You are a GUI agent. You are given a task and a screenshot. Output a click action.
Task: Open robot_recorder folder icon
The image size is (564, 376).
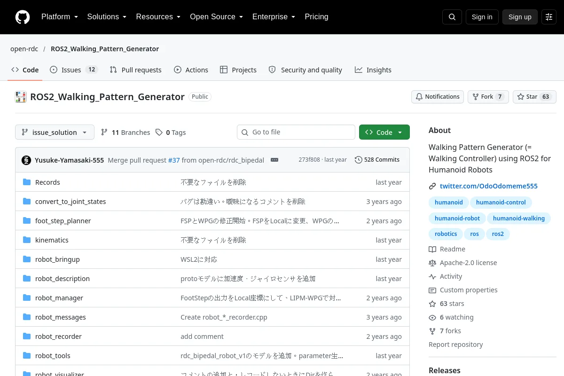[27, 337]
